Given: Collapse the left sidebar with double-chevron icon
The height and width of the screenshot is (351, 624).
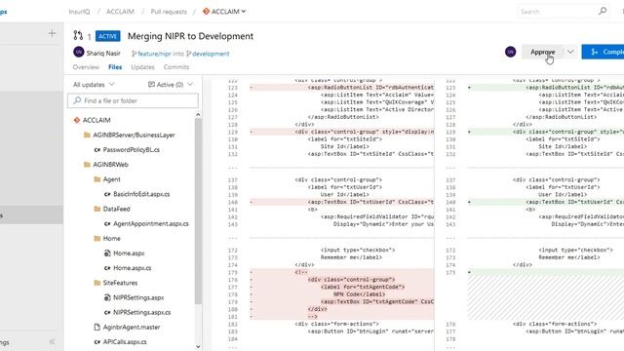Looking at the screenshot, I should tap(52, 342).
